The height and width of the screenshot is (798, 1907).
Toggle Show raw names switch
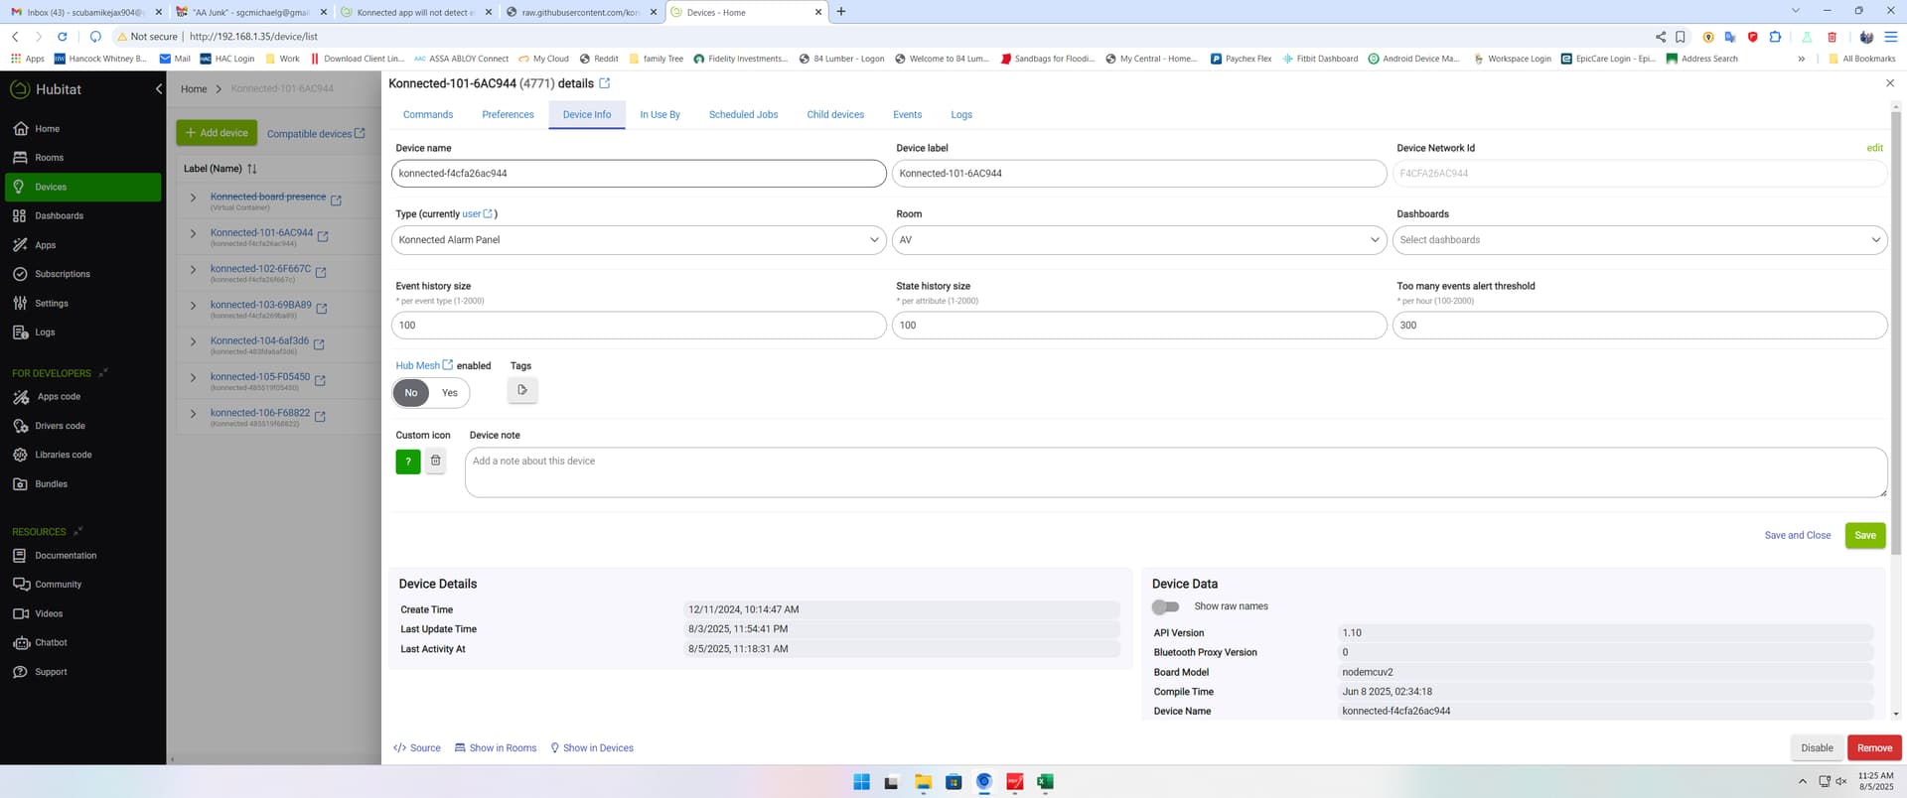point(1165,606)
